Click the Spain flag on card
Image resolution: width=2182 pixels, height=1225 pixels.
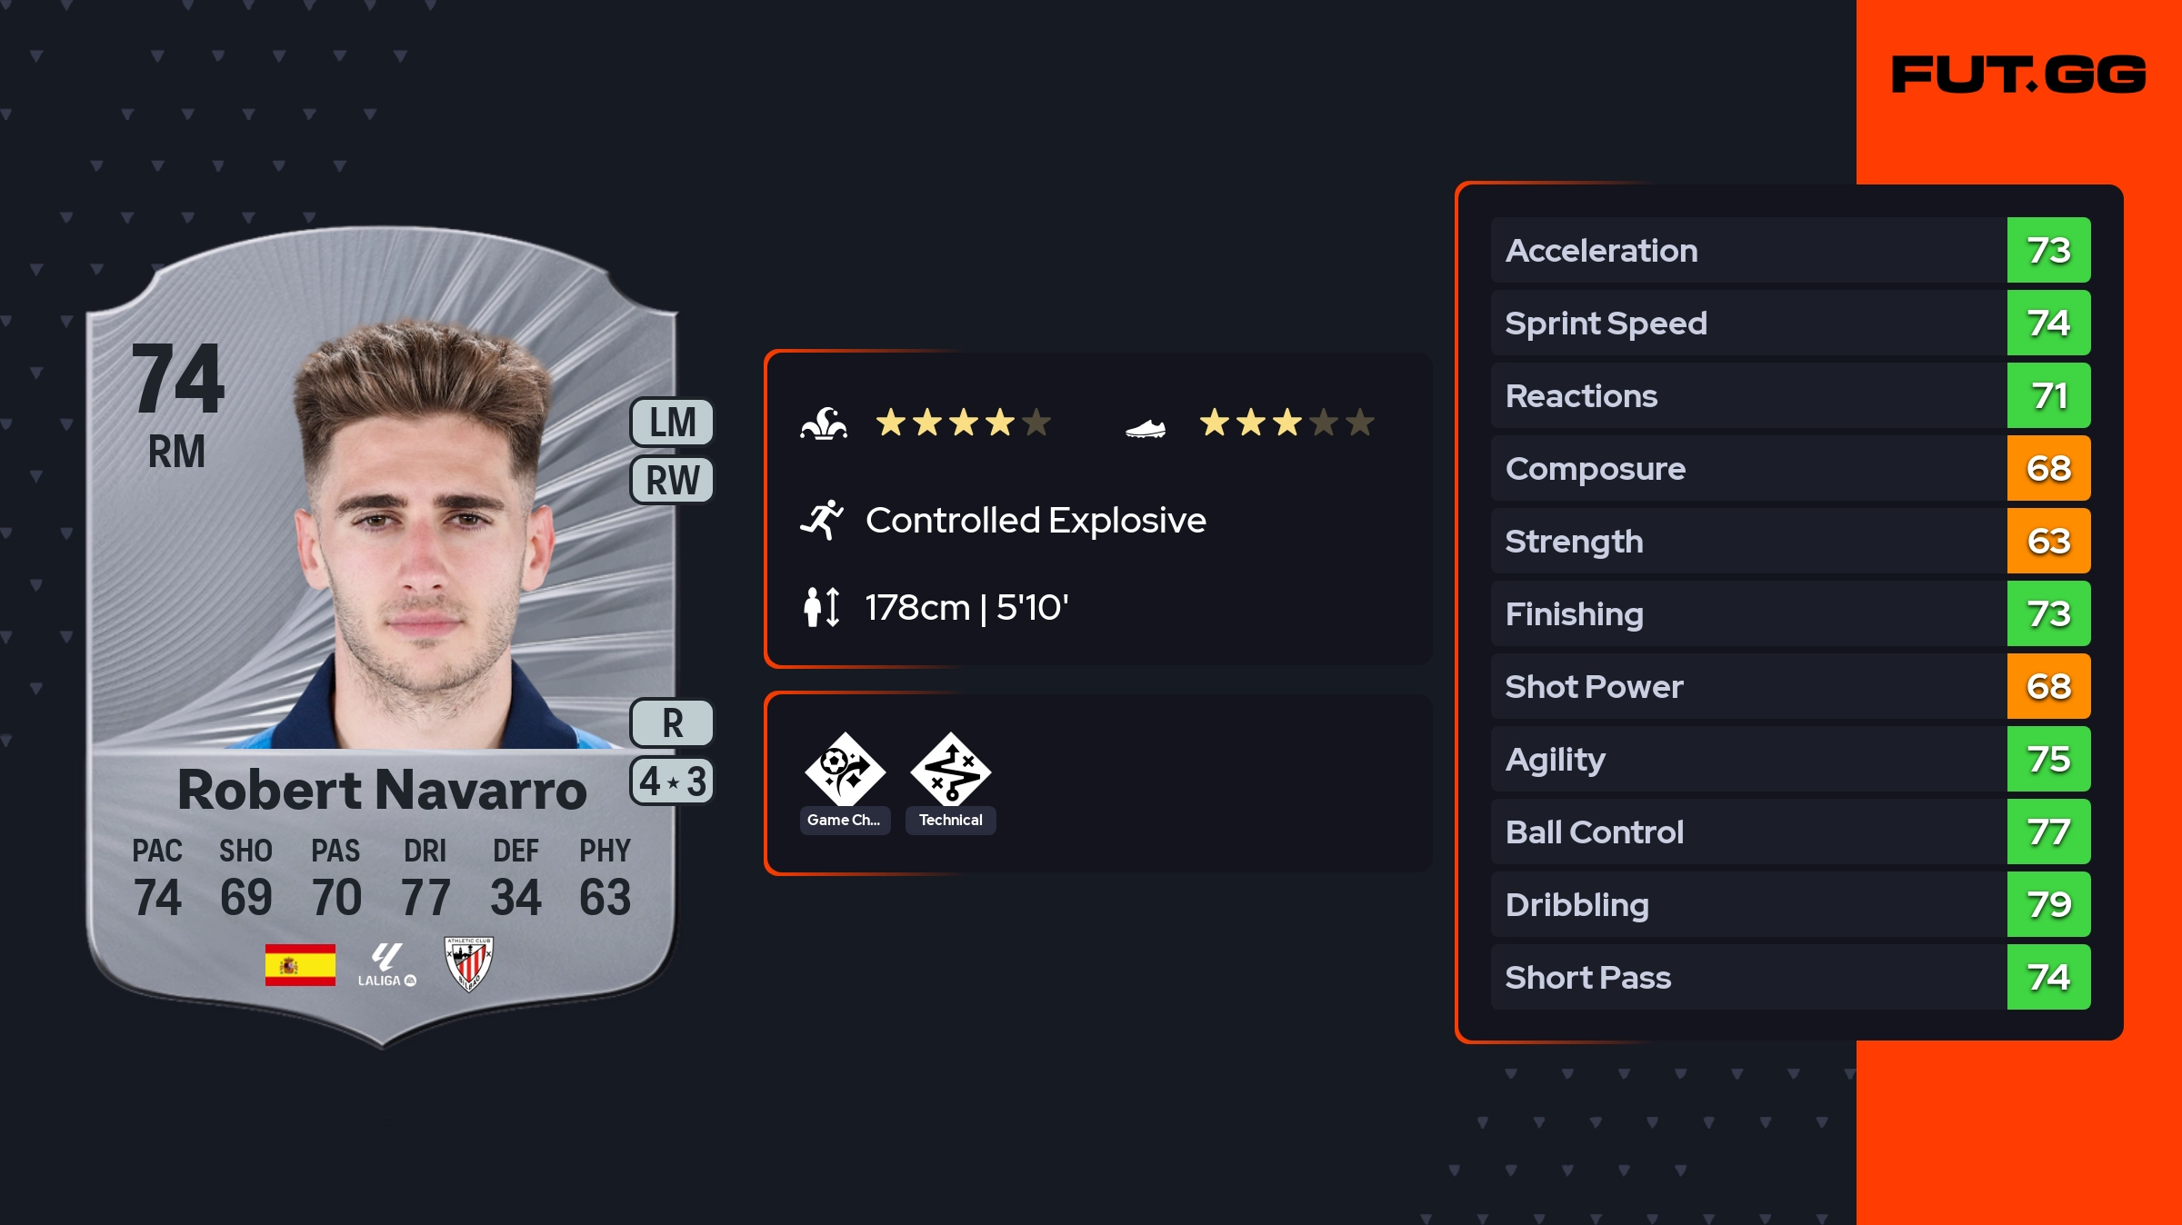(x=300, y=964)
